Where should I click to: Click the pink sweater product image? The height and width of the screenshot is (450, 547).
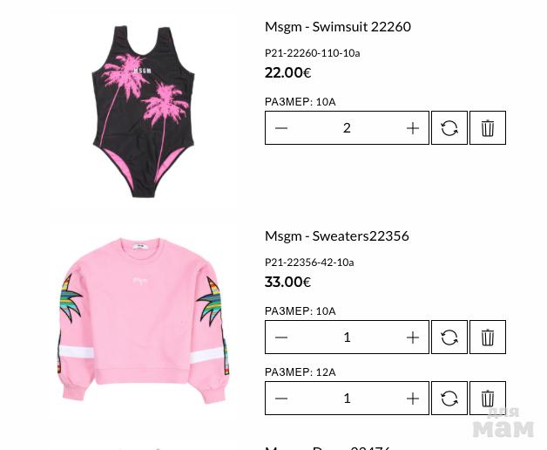click(x=143, y=321)
